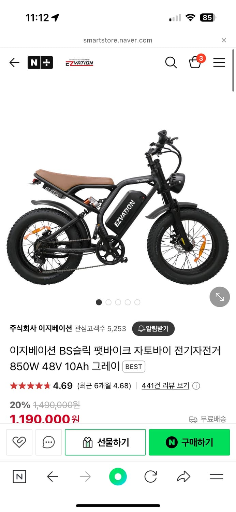The image size is (236, 512).
Task: Reload the page with refresh icon
Action: pyautogui.click(x=150, y=477)
